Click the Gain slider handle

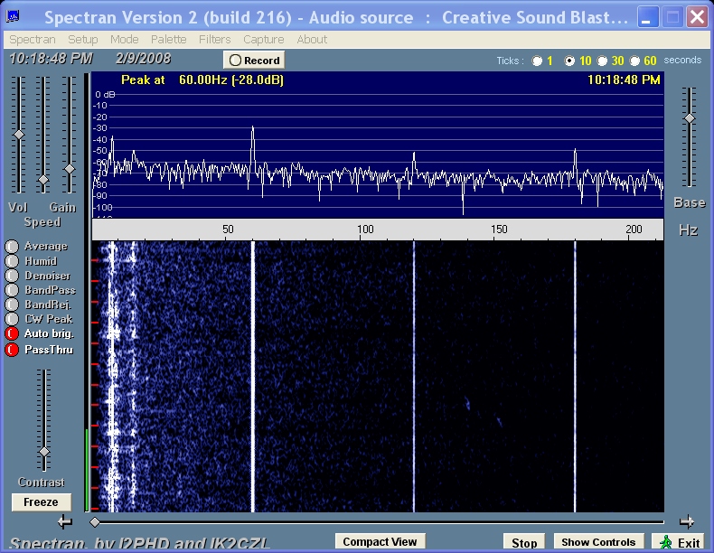(x=70, y=169)
